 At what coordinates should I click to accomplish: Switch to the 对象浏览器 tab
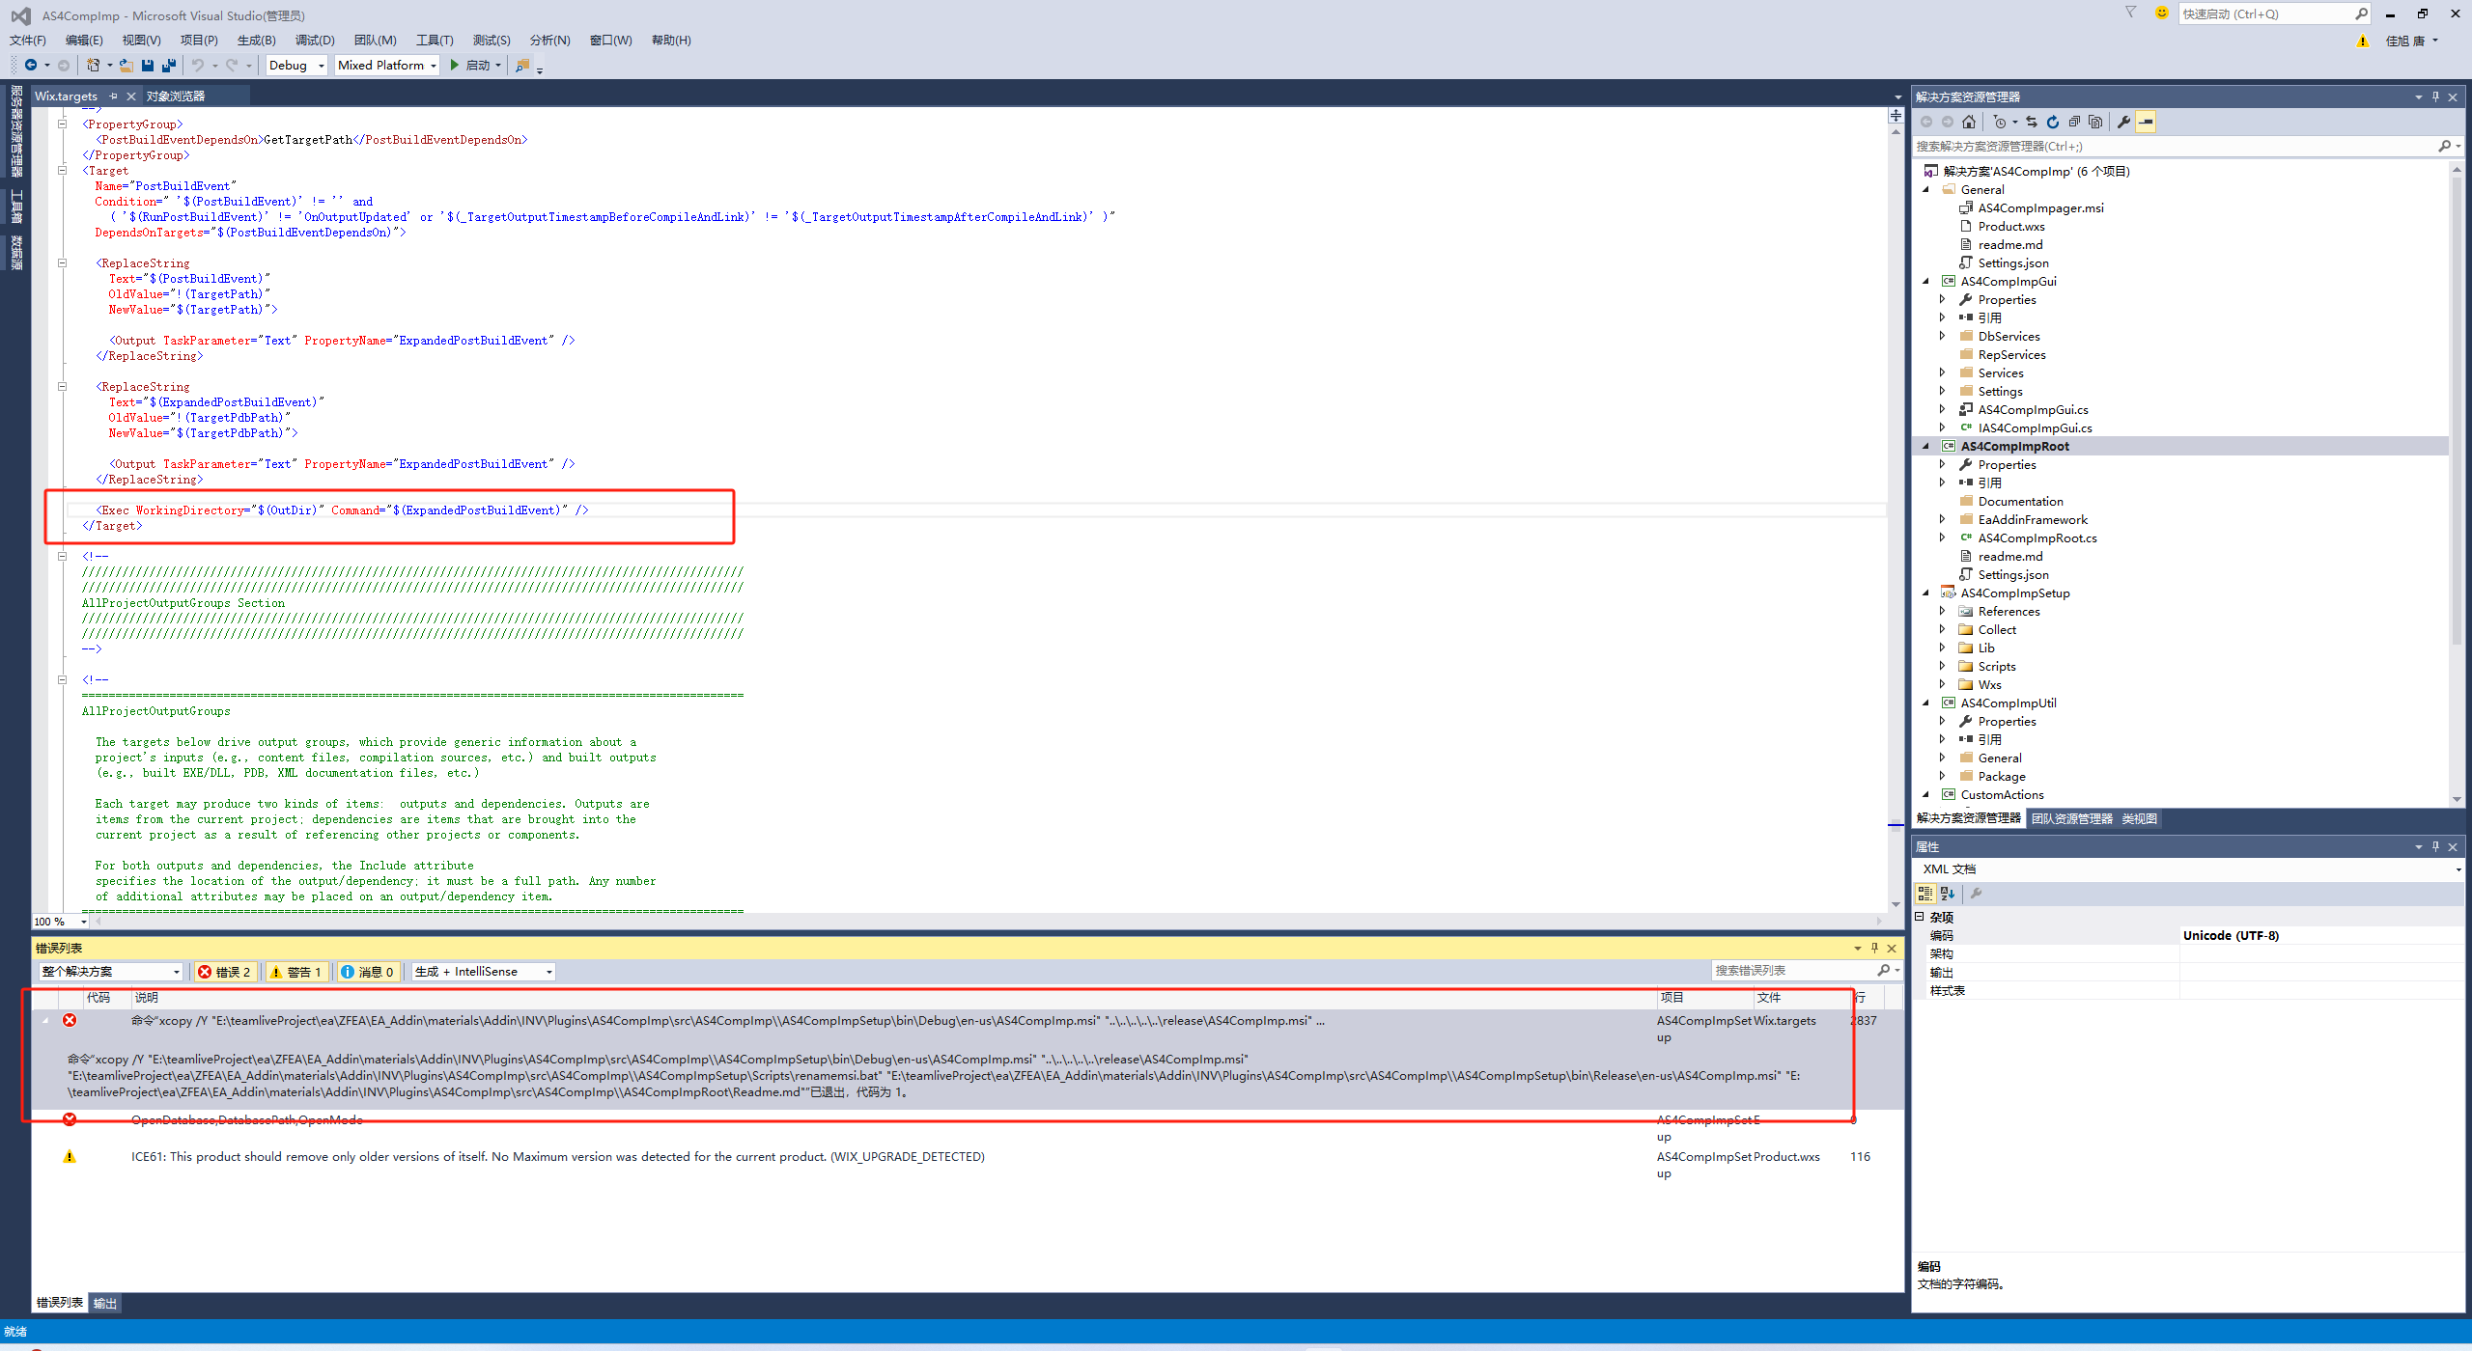point(176,96)
